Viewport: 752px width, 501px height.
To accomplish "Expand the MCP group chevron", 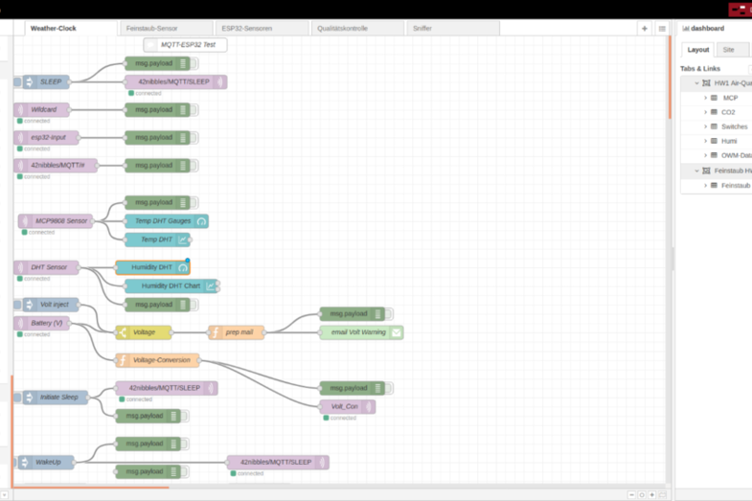I will point(705,98).
